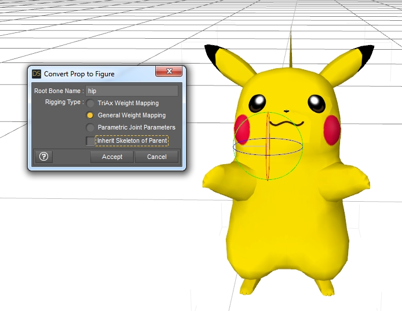The width and height of the screenshot is (402, 311).
Task: Enable Inherit Skeleton of Parent checkbox
Action: [90, 140]
